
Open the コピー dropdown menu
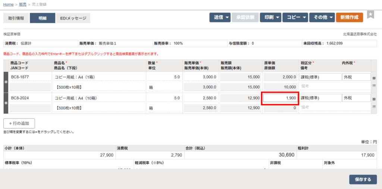tap(295, 17)
